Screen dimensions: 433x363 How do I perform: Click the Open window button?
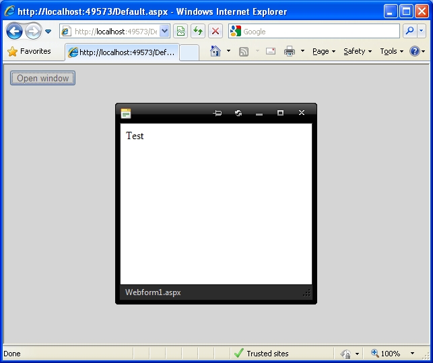(43, 78)
